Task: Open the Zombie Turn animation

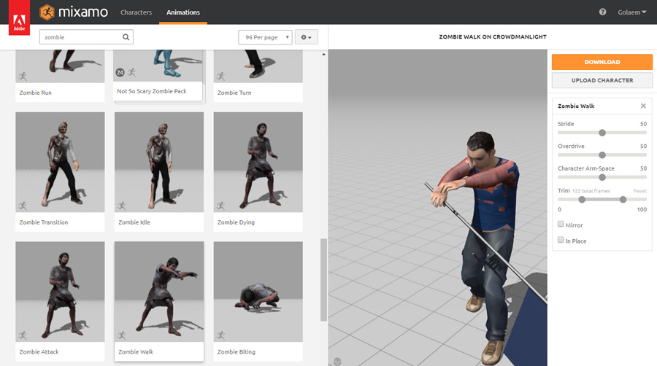Action: click(258, 76)
